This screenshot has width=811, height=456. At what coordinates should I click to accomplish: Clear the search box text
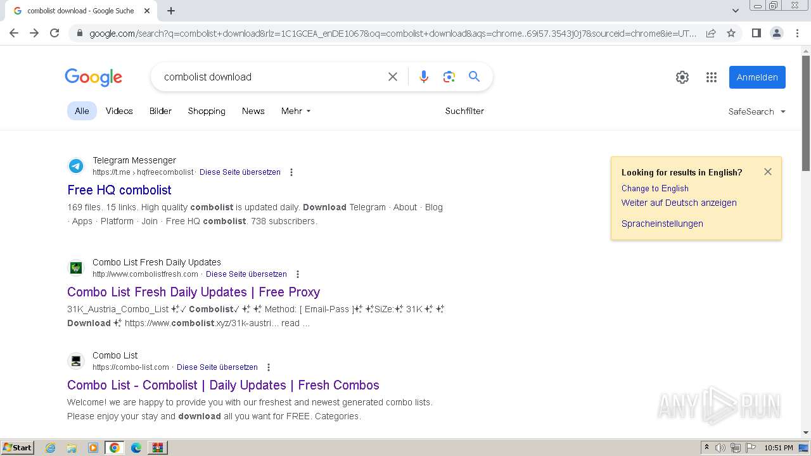[393, 77]
